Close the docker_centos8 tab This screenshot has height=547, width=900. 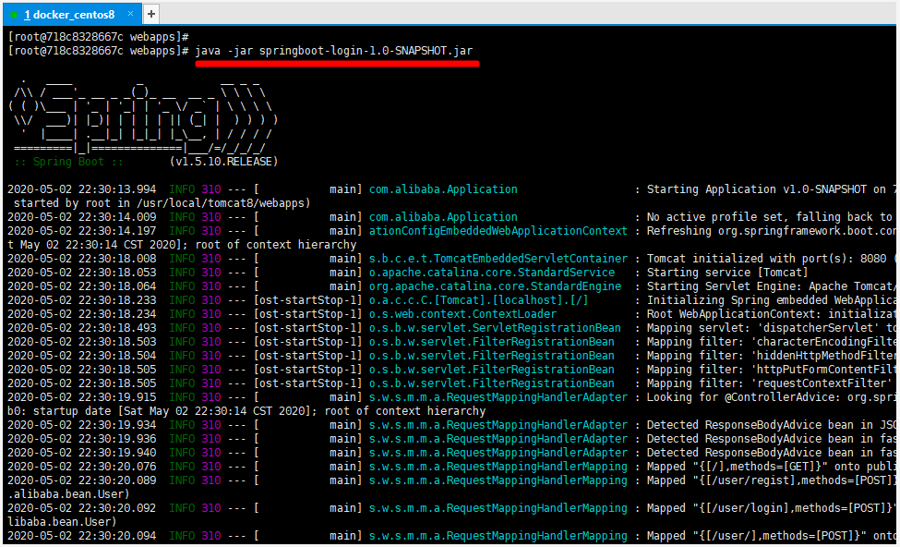point(130,13)
